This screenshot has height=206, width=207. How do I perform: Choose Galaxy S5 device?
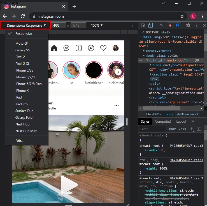[26, 50]
